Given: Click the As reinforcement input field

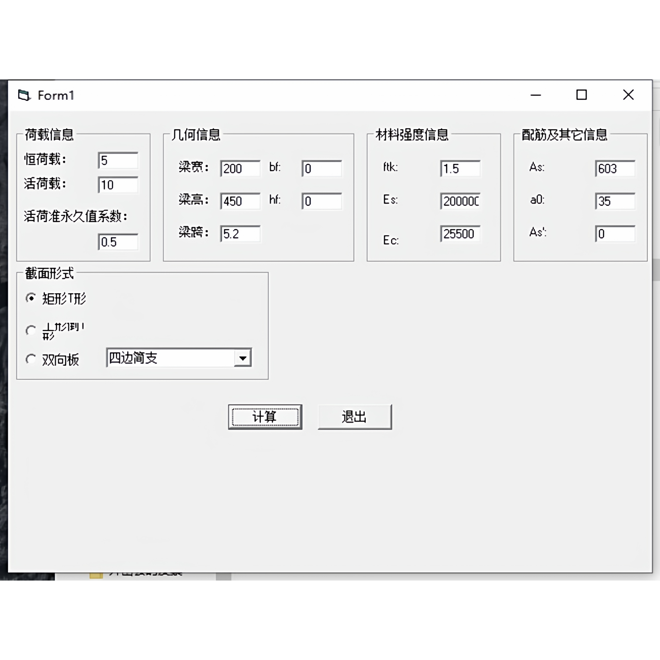Looking at the screenshot, I should 615,169.
